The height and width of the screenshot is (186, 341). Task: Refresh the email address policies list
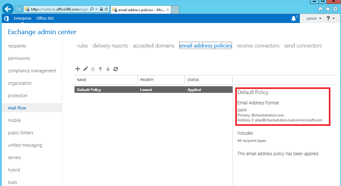pos(116,69)
